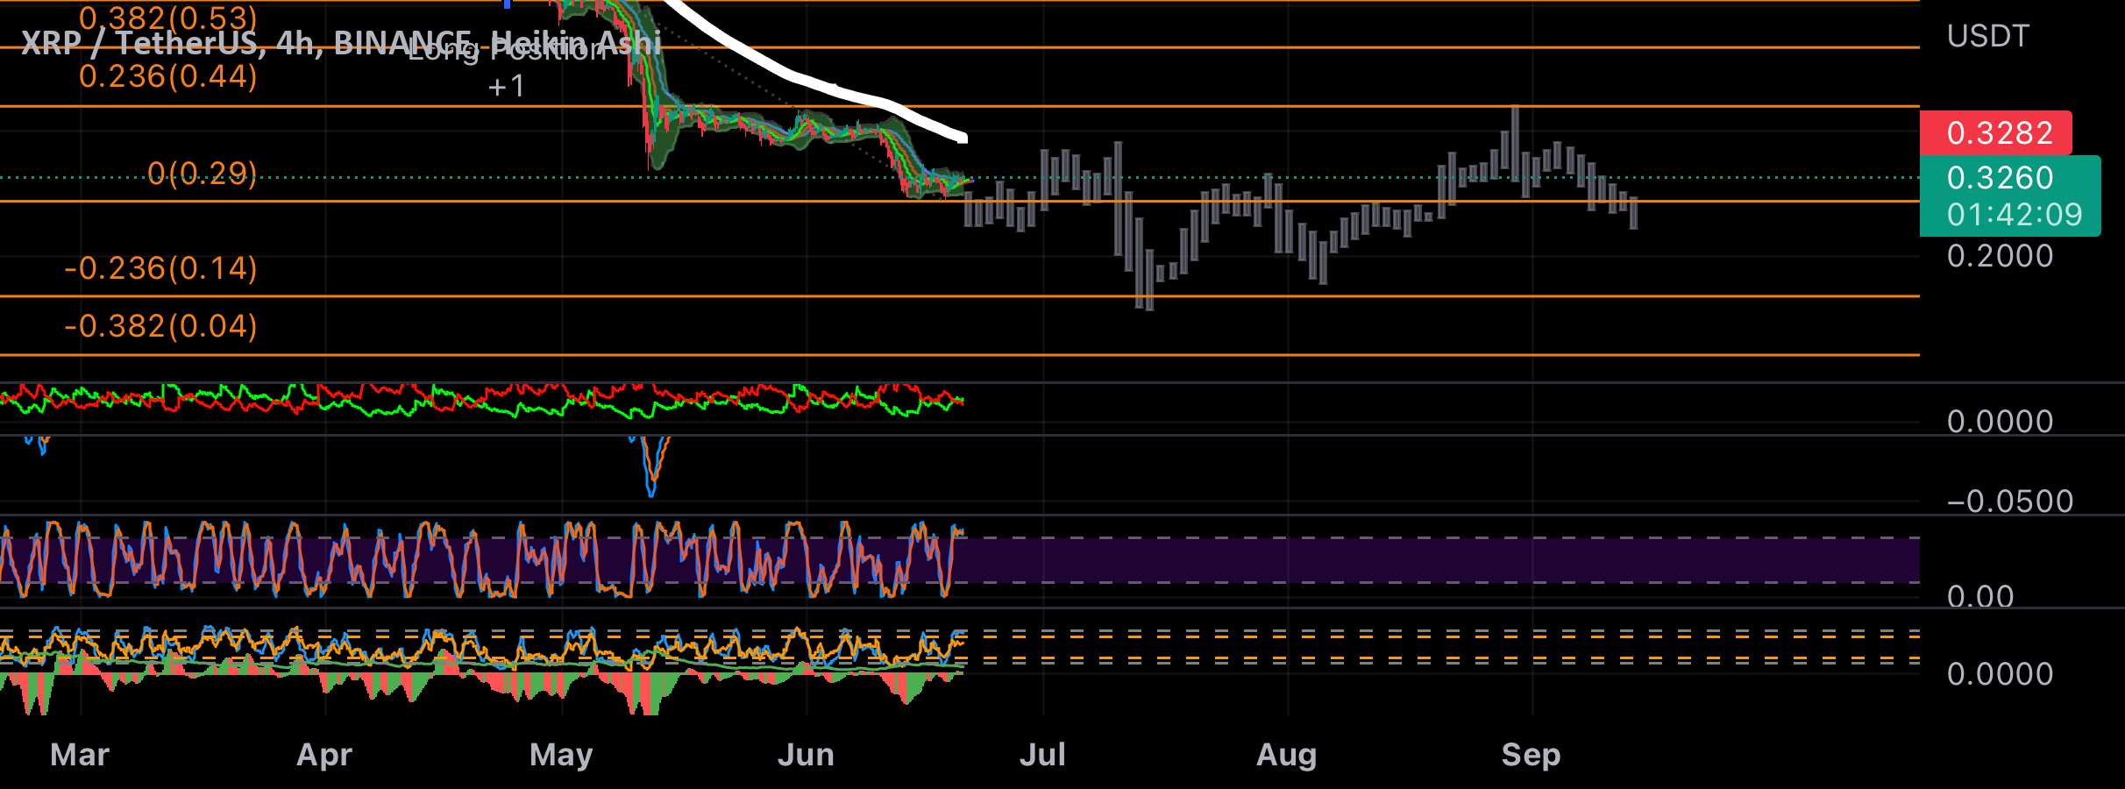2125x789 pixels.
Task: Select the 0(0.29) Fibonacci level label
Action: coord(203,174)
